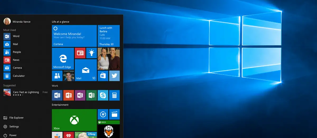Click the Miranda Vance user account
This screenshot has height=138, width=317.
pyautogui.click(x=21, y=22)
